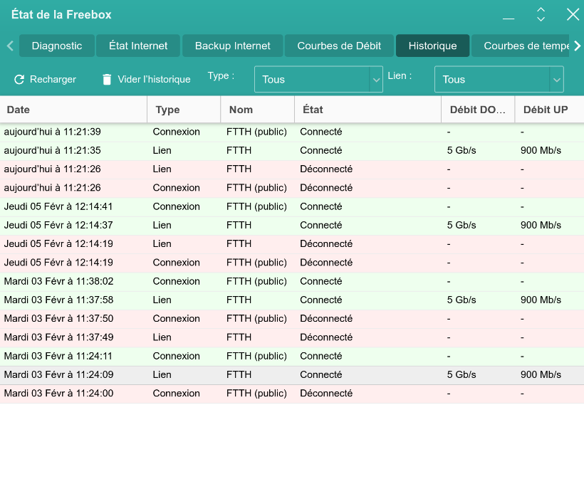Select row Mardi 03 Févr à 11:37:49
Screen dimensions: 584x479
point(292,337)
